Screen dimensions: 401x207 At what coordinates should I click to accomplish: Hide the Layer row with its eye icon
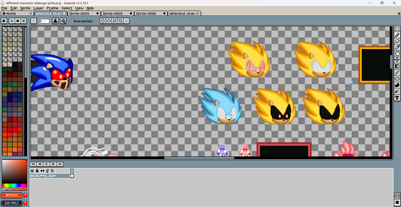tap(33, 176)
